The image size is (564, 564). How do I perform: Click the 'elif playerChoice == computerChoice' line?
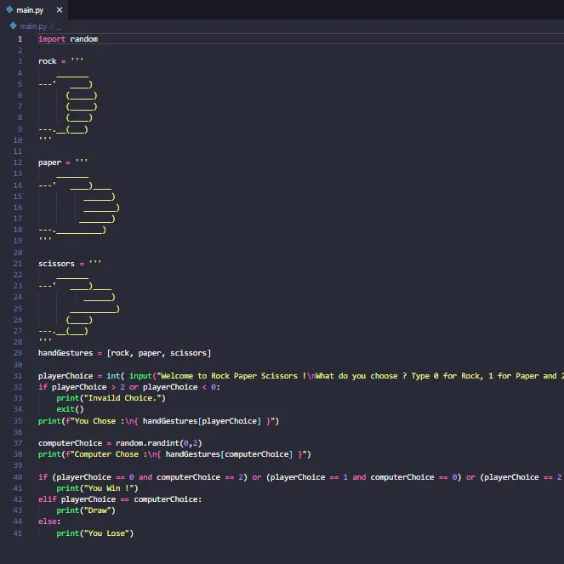120,499
